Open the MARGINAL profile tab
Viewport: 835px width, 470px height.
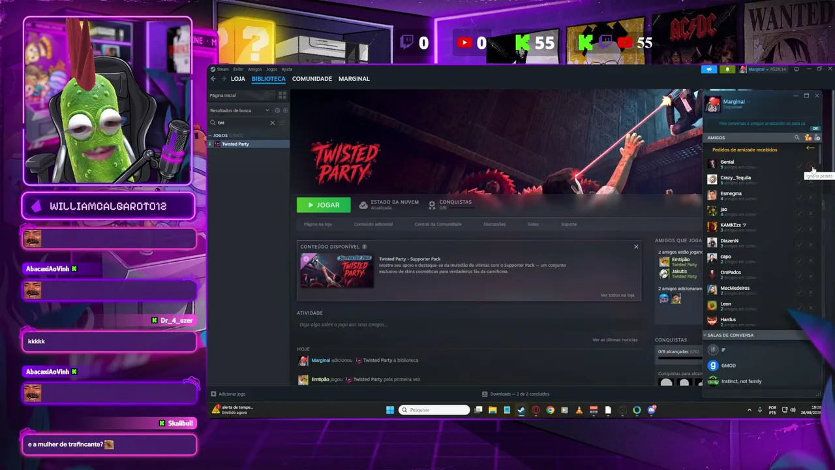(354, 78)
